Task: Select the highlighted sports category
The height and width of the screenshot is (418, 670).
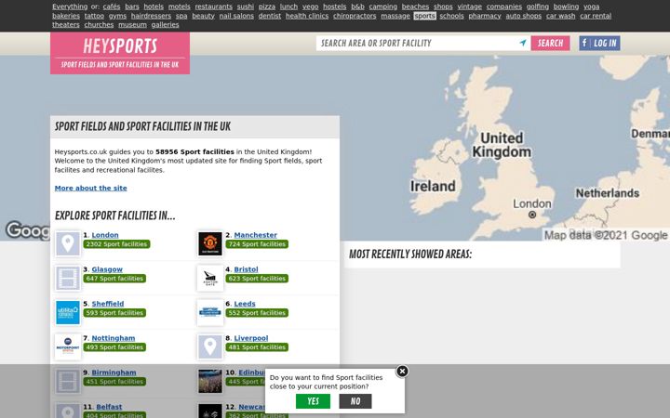Action: pyautogui.click(x=424, y=16)
